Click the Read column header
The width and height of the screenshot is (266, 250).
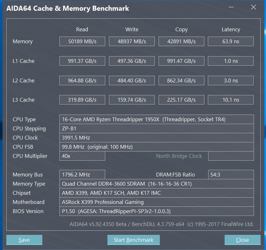tap(82, 29)
